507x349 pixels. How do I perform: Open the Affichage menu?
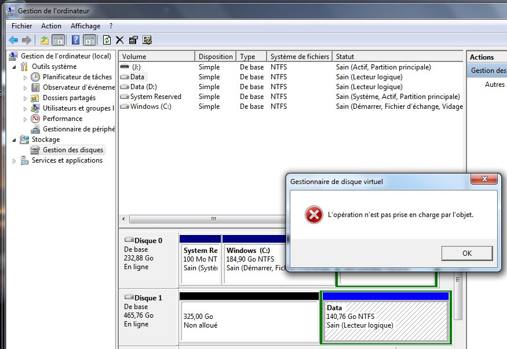85,26
